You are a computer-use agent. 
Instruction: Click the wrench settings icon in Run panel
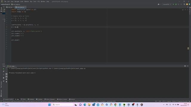(x=4, y=71)
